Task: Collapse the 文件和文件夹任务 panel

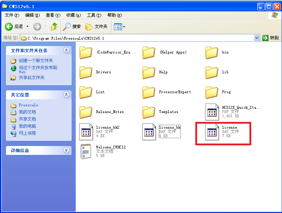Action: click(67, 50)
